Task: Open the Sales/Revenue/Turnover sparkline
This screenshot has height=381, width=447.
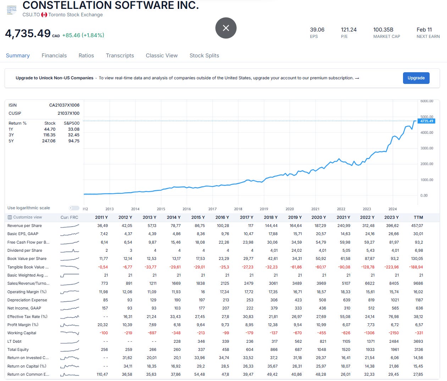Action: click(x=70, y=283)
